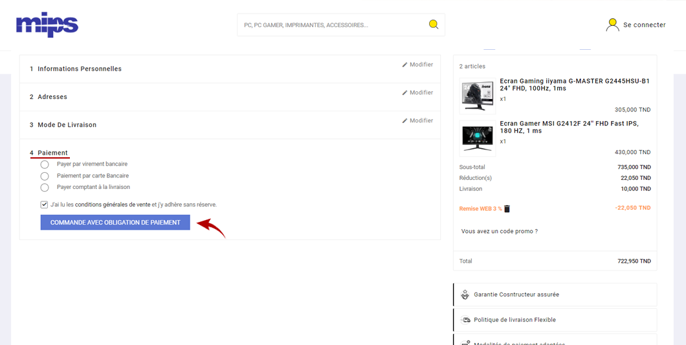Screen dimensions: 686x345
Task: Click Modifier text for Mode De Livraison
Action: (421, 120)
